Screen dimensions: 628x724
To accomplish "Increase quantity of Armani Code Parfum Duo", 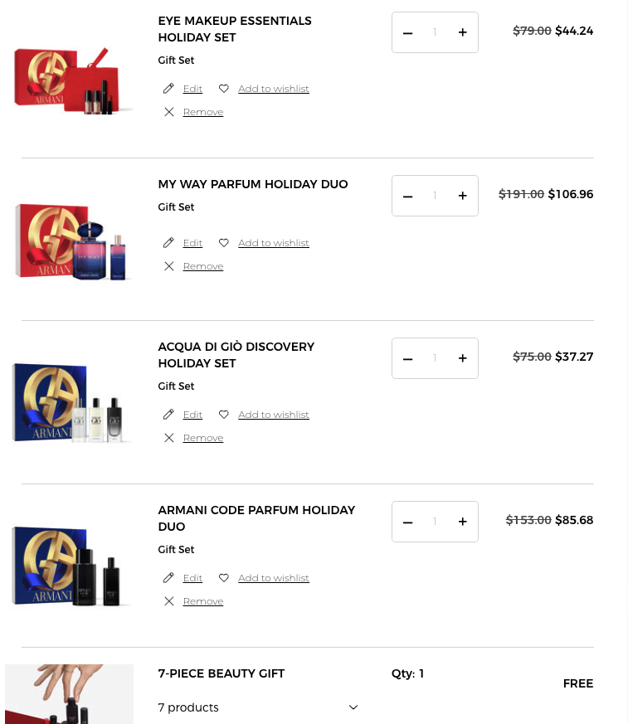I will coord(462,522).
